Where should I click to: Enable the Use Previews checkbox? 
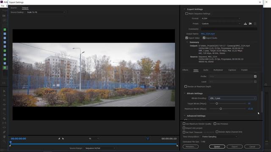tap(215, 124)
